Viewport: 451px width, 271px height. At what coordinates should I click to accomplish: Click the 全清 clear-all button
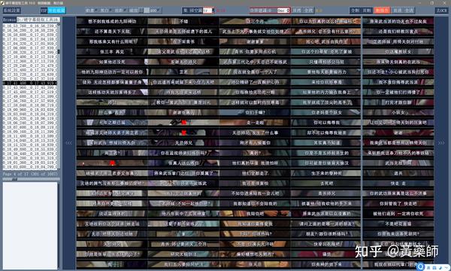click(409, 11)
